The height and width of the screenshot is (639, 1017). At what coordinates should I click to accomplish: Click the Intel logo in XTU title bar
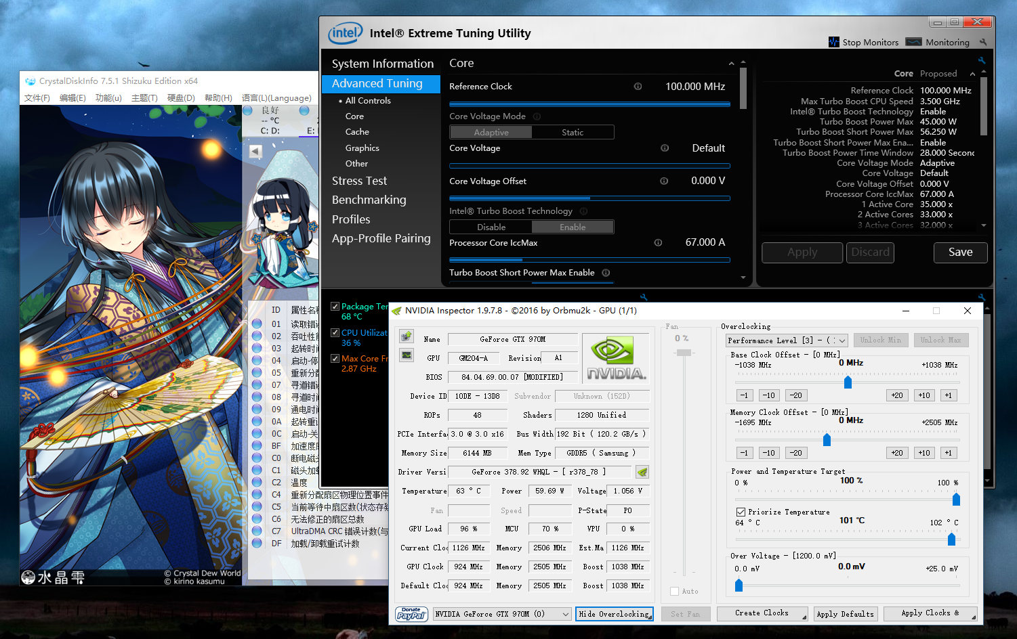click(x=346, y=32)
